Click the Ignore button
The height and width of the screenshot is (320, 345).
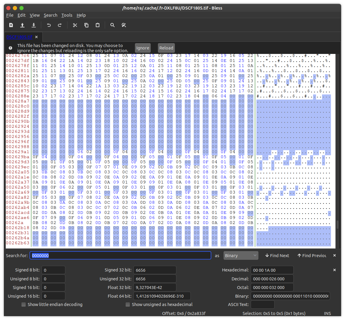tap(143, 48)
